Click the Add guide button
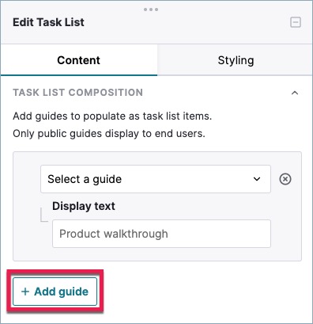The image size is (313, 324). click(55, 292)
